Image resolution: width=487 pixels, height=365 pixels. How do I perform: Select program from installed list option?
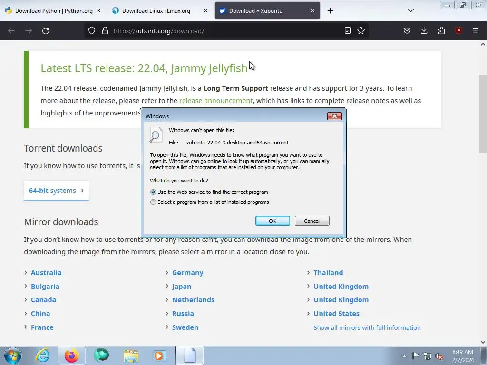pos(210,202)
